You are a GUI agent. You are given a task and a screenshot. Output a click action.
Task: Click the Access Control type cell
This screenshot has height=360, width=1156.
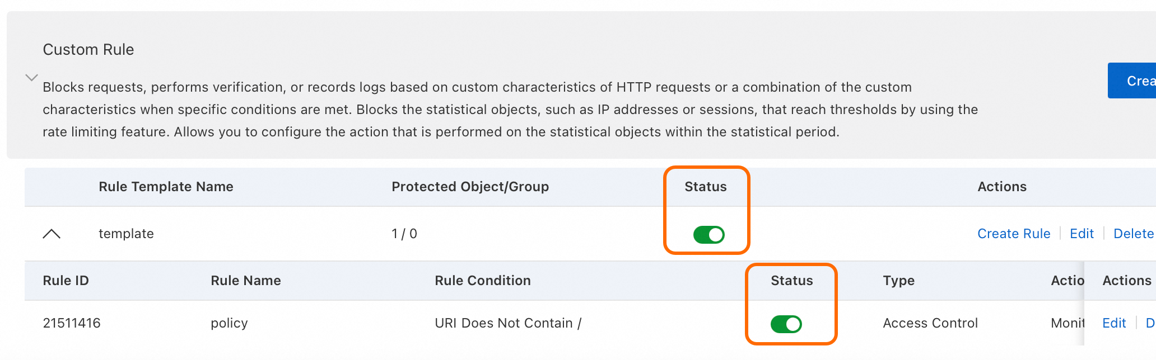tap(930, 323)
